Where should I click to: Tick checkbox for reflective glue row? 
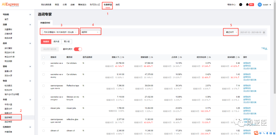click(x=44, y=119)
